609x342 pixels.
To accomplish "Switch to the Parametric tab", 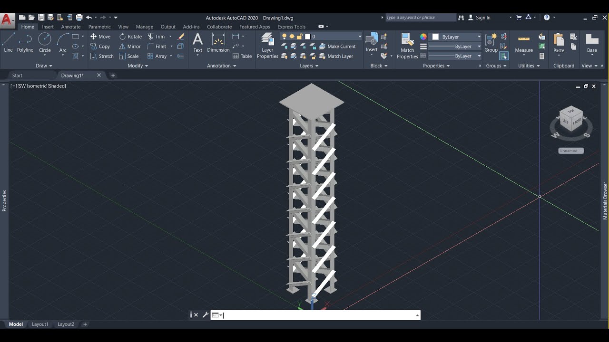I will click(99, 27).
